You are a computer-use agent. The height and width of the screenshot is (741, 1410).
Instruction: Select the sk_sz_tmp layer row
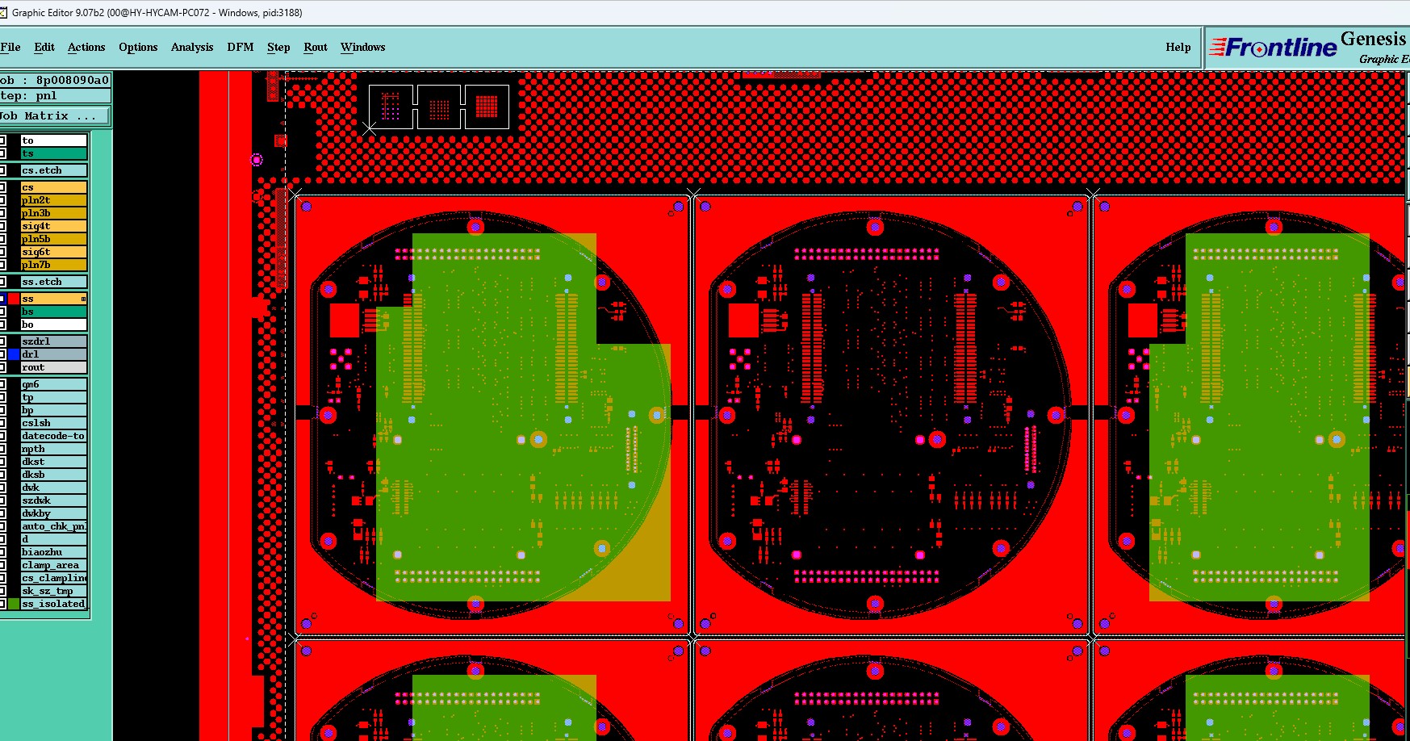click(x=53, y=591)
